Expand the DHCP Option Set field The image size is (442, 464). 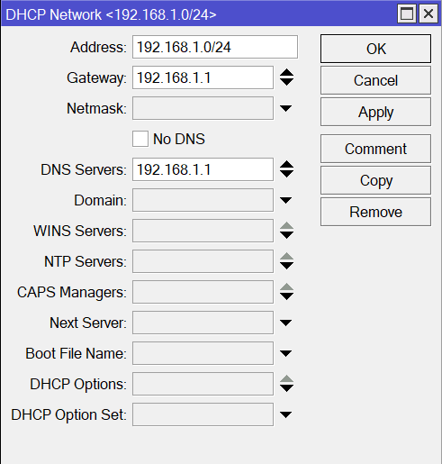[x=285, y=414]
